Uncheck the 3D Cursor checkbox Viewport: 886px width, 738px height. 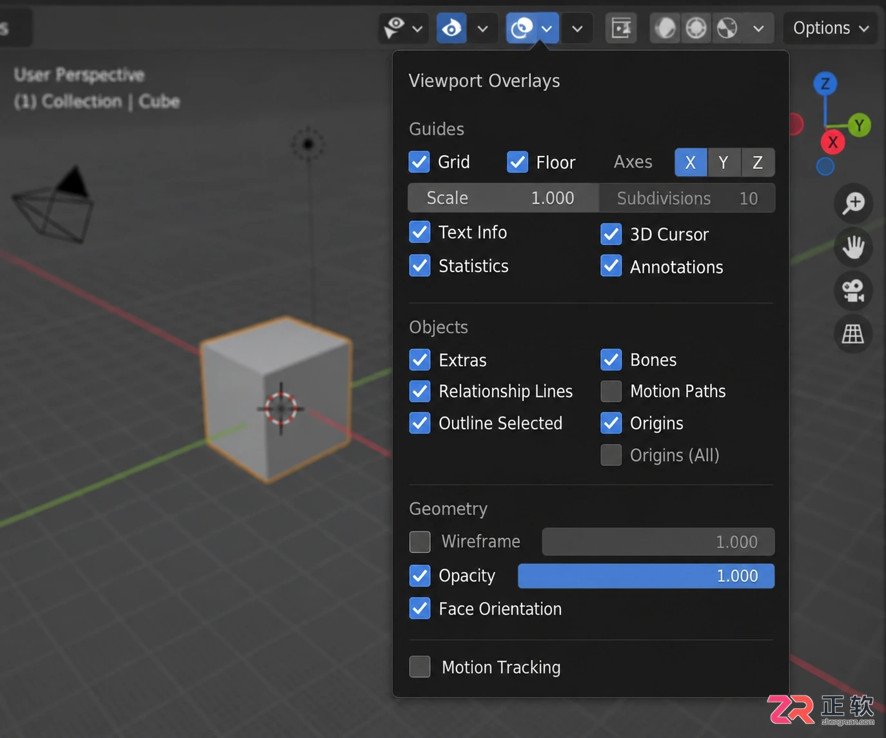pyautogui.click(x=611, y=234)
